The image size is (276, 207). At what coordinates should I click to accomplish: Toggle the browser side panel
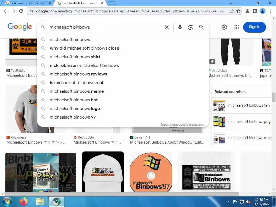[255, 11]
